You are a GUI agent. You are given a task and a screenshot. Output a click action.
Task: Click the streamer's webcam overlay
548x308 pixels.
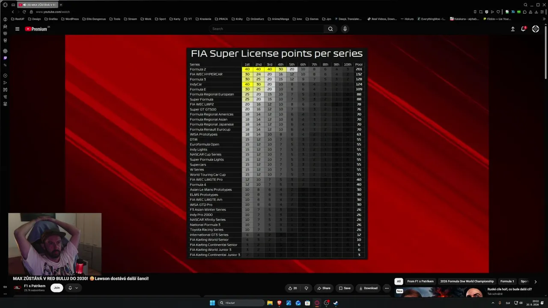click(x=55, y=244)
